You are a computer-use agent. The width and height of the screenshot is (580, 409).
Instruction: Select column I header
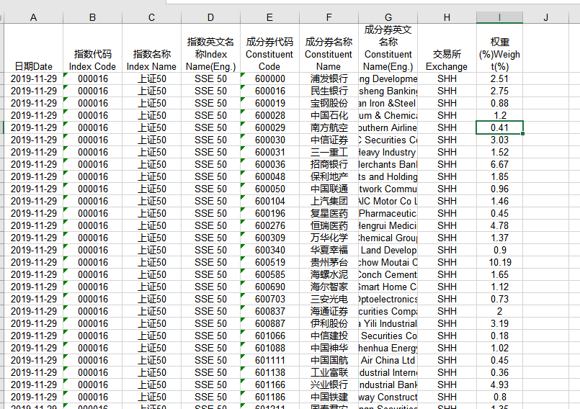[500, 17]
